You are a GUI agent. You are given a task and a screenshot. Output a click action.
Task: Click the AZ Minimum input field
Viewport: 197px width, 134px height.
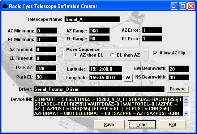coord(47,31)
